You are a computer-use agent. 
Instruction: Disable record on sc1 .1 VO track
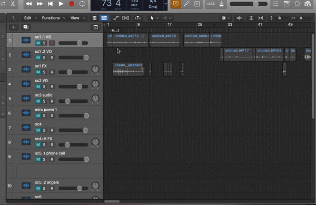[x=52, y=43]
